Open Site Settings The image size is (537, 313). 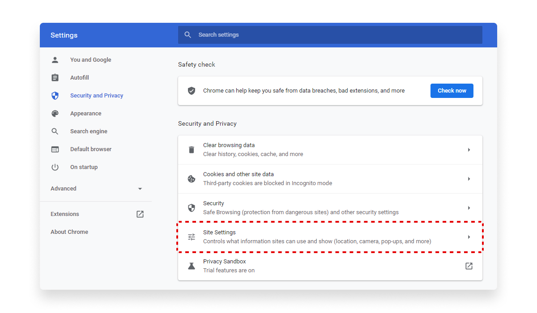pos(330,237)
